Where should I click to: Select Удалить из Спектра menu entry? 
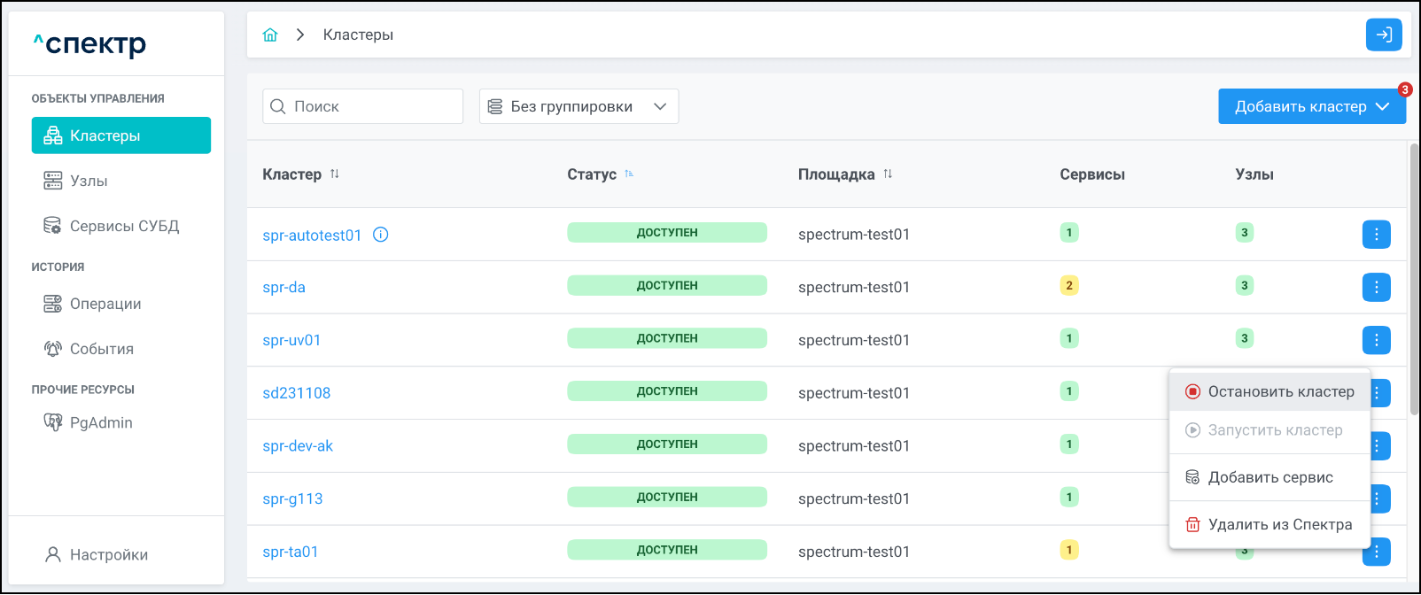(x=1270, y=524)
